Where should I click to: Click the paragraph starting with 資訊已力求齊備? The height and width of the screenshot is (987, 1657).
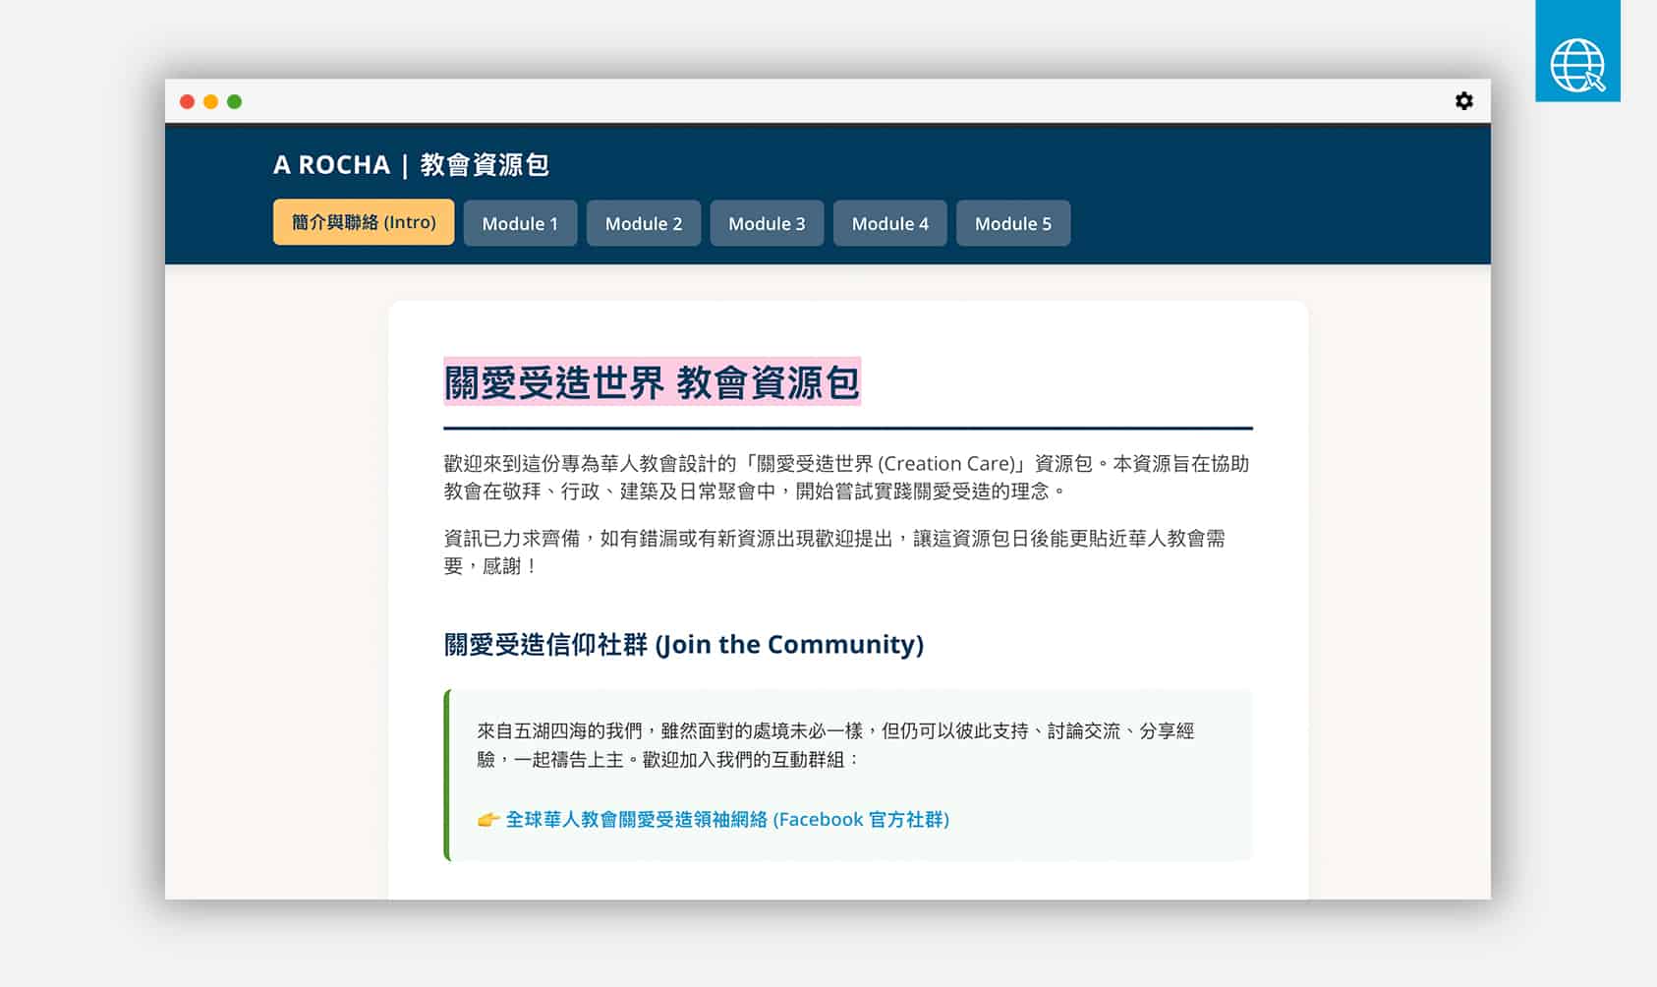click(x=834, y=552)
